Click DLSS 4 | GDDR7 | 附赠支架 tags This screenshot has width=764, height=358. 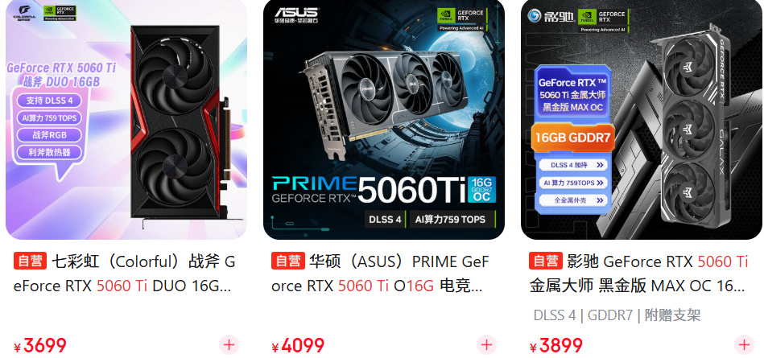tap(617, 315)
